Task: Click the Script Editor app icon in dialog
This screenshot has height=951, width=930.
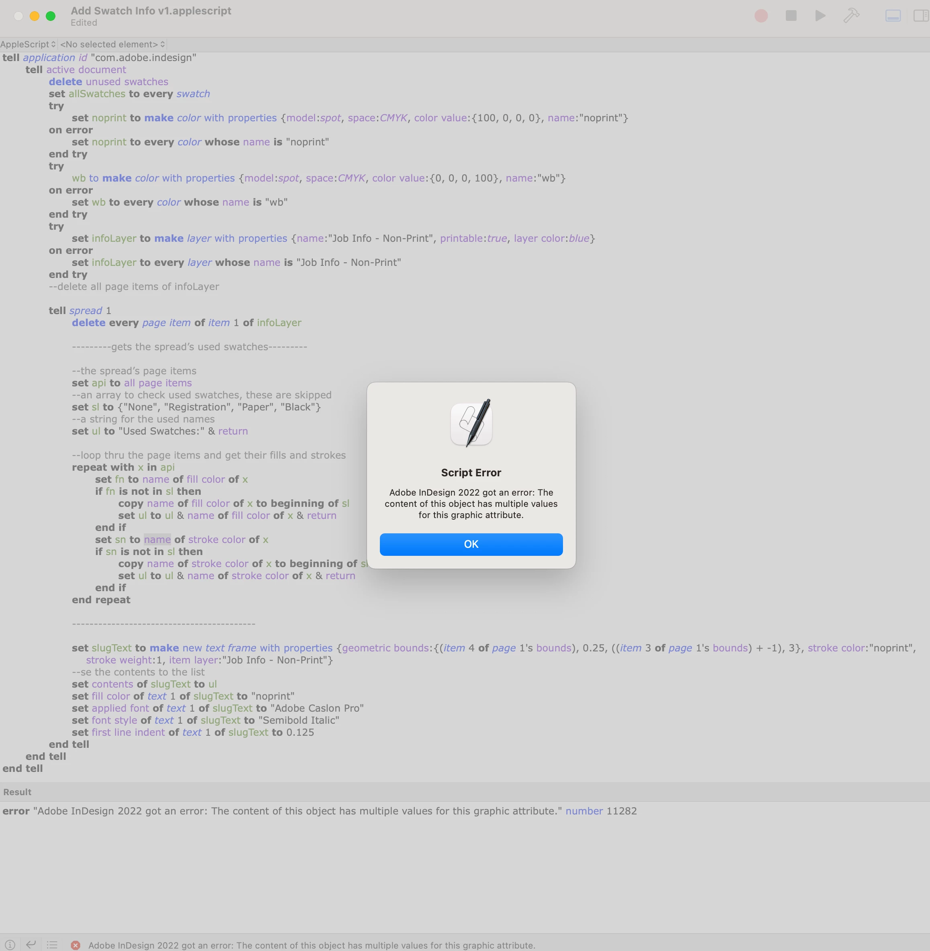Action: (x=471, y=423)
